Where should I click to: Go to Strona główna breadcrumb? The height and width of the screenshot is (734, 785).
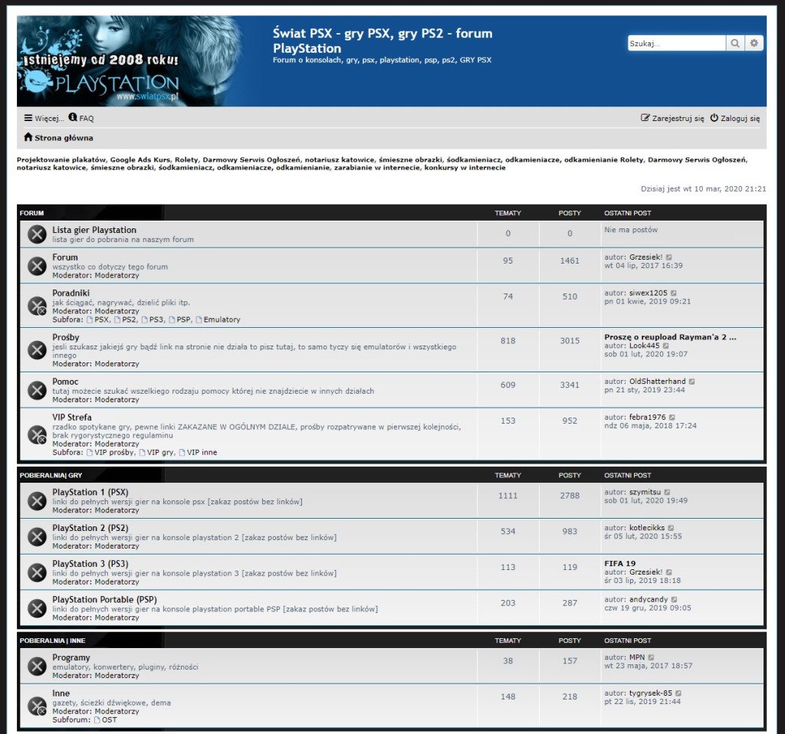pyautogui.click(x=58, y=138)
